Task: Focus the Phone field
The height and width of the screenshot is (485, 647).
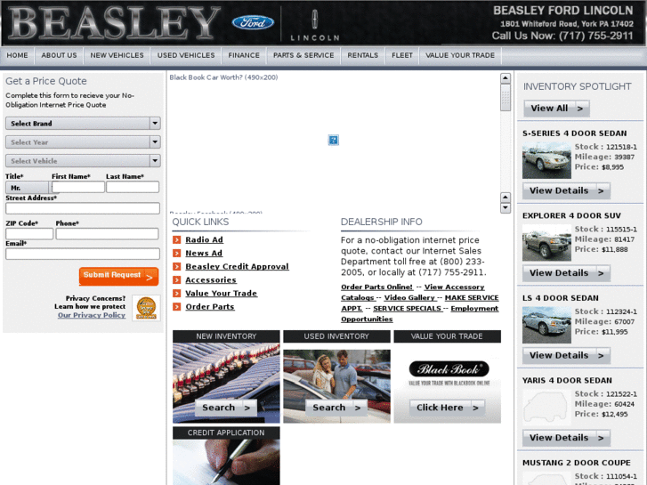Action: pyautogui.click(x=108, y=234)
